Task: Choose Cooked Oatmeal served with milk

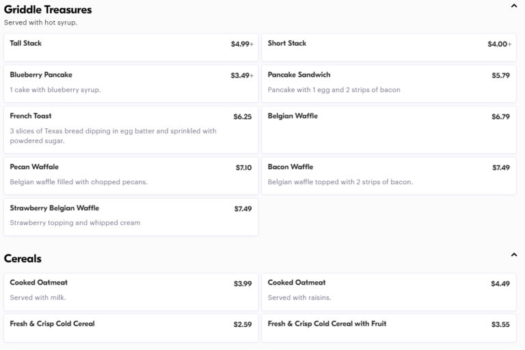Action: pos(131,292)
